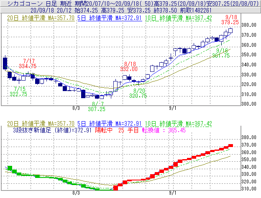Image resolution: width=261 pixels, height=198 pixels.
Task: Click the 陽転中 status text
Action: (104, 130)
